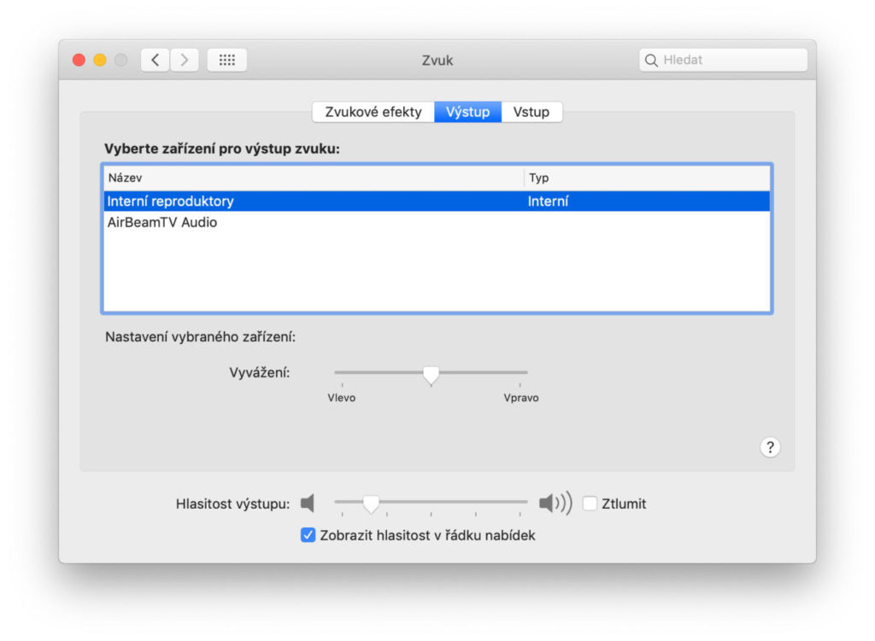Open the Zvukové efekty tab

click(x=373, y=112)
